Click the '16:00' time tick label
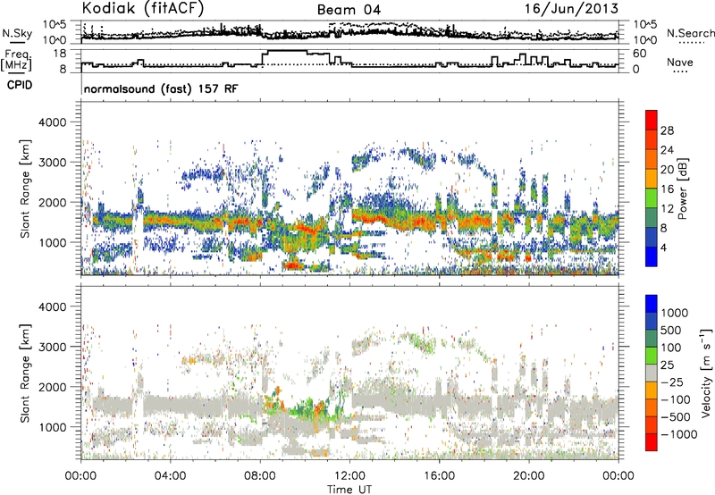715x495 pixels. pos(439,476)
